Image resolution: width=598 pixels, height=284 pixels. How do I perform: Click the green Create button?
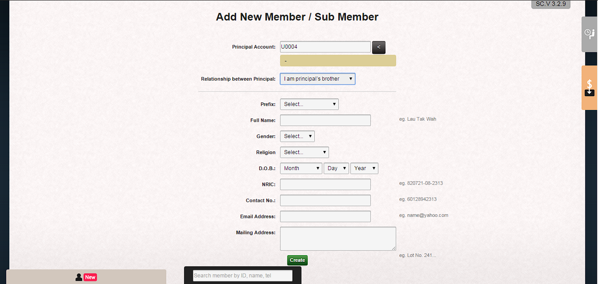(297, 260)
